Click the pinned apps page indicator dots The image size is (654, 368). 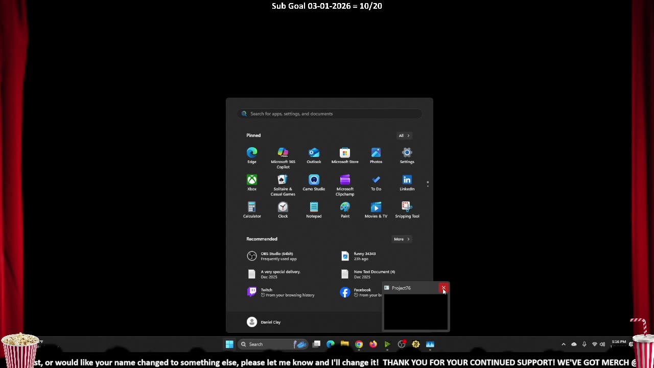pyautogui.click(x=428, y=184)
